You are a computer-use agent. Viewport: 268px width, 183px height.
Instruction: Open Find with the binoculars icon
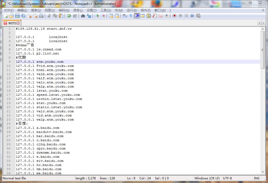(x=83, y=16)
